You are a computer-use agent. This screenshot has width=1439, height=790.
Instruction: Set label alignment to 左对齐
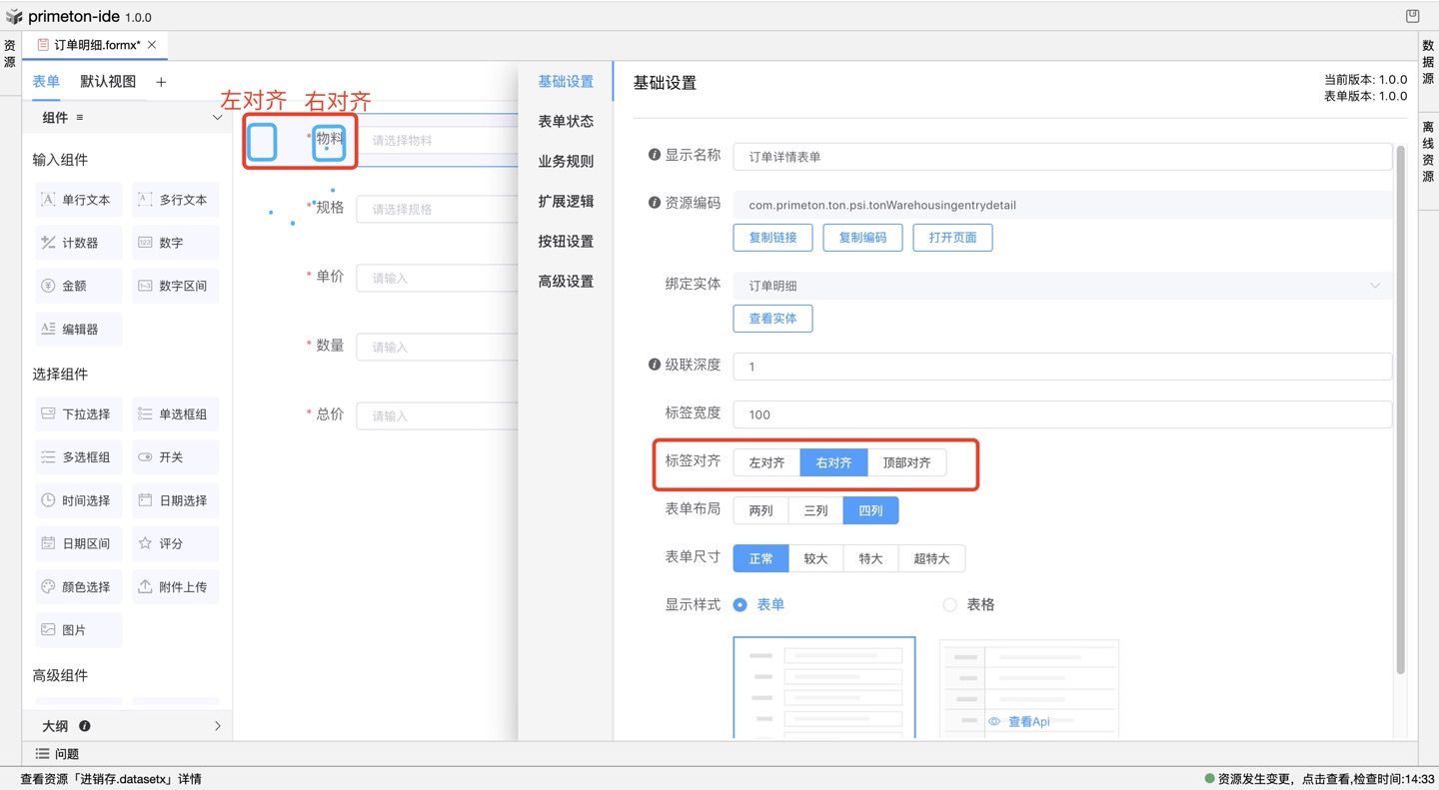click(766, 463)
